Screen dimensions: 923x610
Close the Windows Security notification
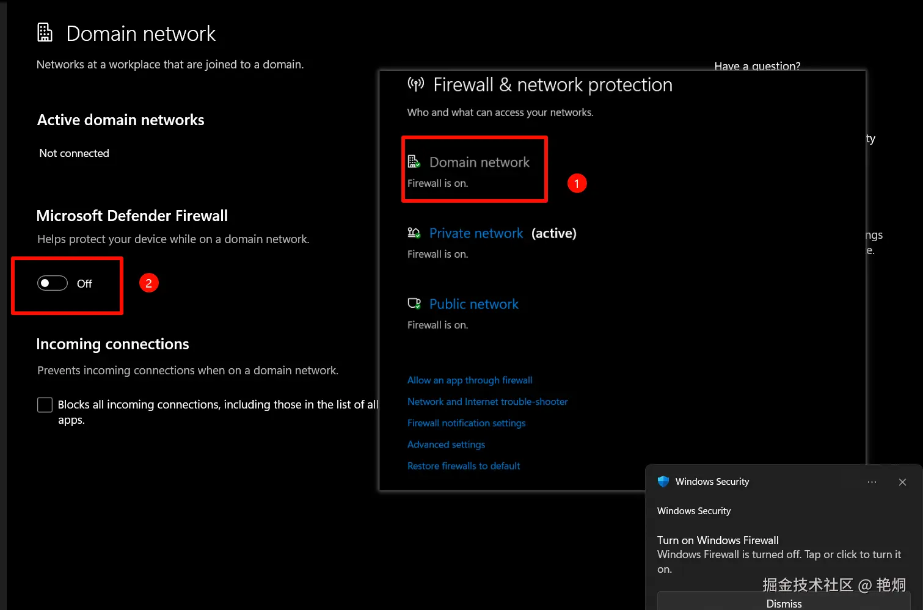(902, 482)
